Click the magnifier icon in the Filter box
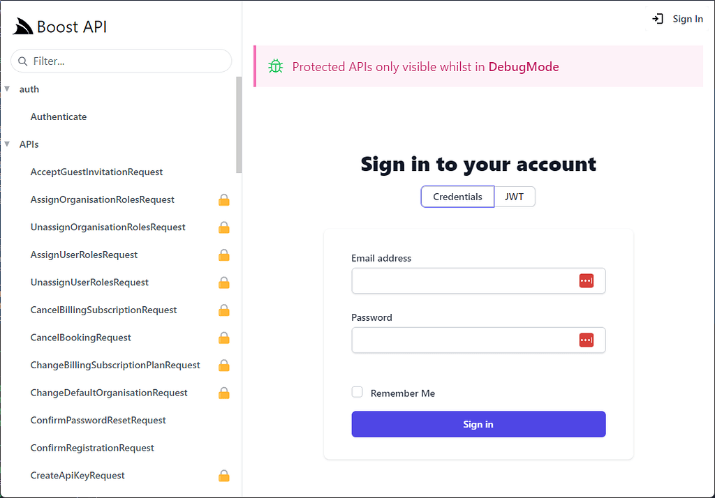 pos(22,61)
